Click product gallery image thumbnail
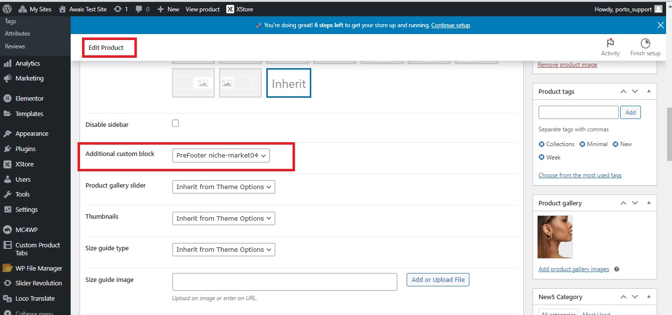 click(x=555, y=237)
